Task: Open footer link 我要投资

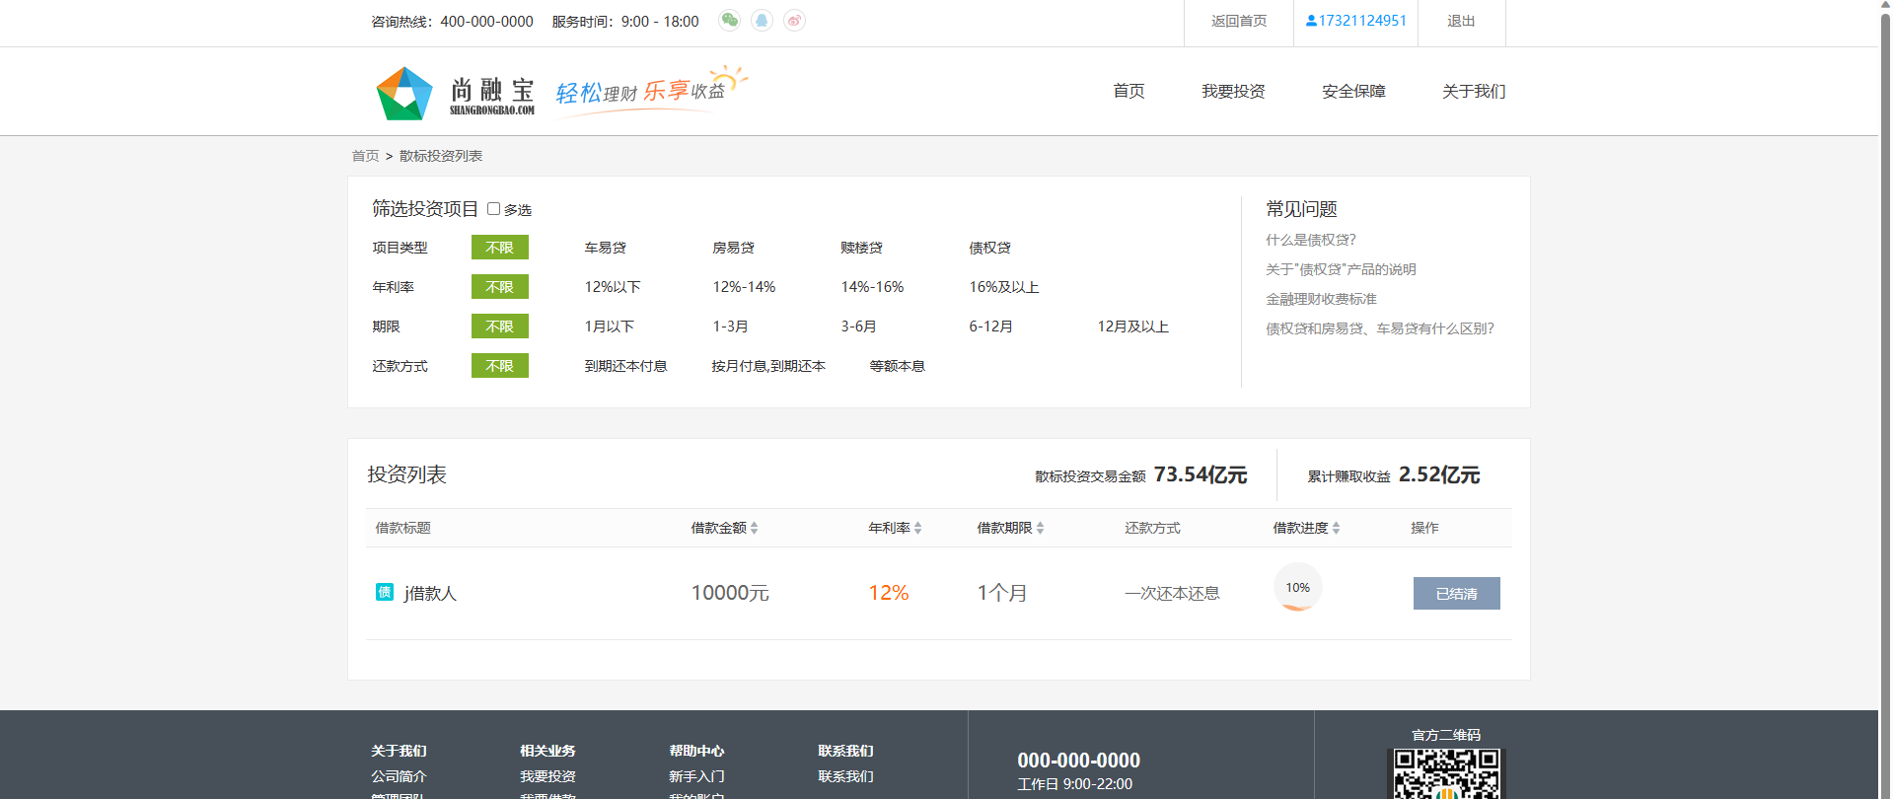Action: [x=547, y=776]
